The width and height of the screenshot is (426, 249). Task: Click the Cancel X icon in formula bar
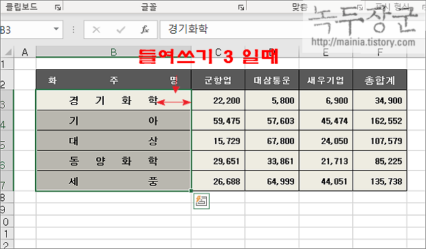(x=96, y=29)
